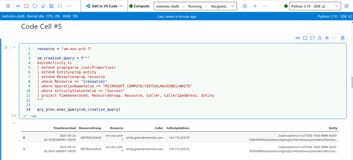Screen dimensions: 353x160
Task: Restart the kernel using the circular arrow
Action: [x=35, y=6]
